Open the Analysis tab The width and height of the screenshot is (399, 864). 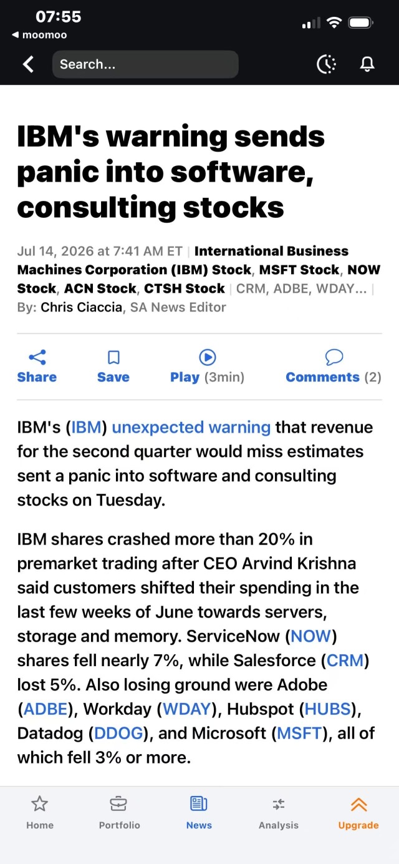(279, 813)
